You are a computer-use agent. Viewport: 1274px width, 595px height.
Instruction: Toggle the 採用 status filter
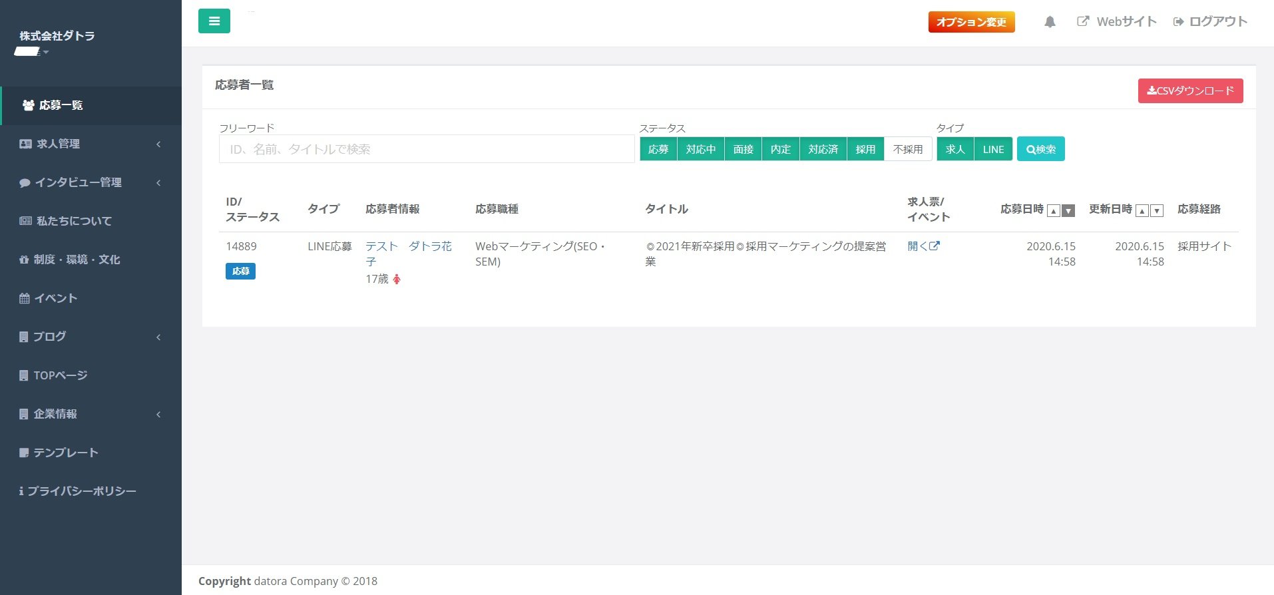tap(865, 149)
